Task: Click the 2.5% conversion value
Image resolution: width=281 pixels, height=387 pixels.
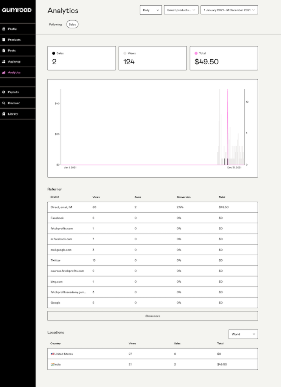Action: [x=180, y=207]
